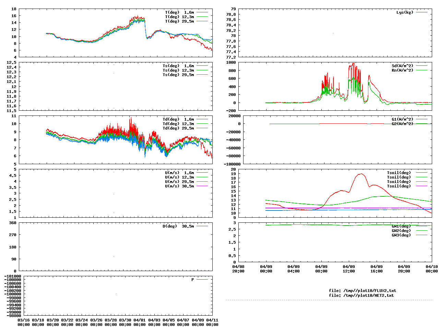439x329 pixels.
Task: Click the red line sample beside Lys(kg)
Action: pos(422,12)
